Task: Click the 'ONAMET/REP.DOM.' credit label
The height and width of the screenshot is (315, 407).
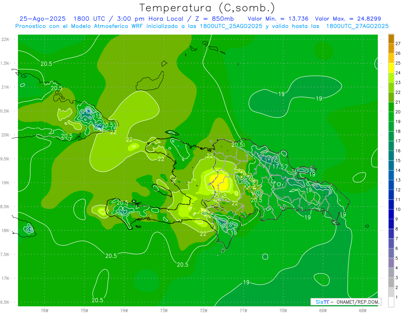Action: click(358, 302)
